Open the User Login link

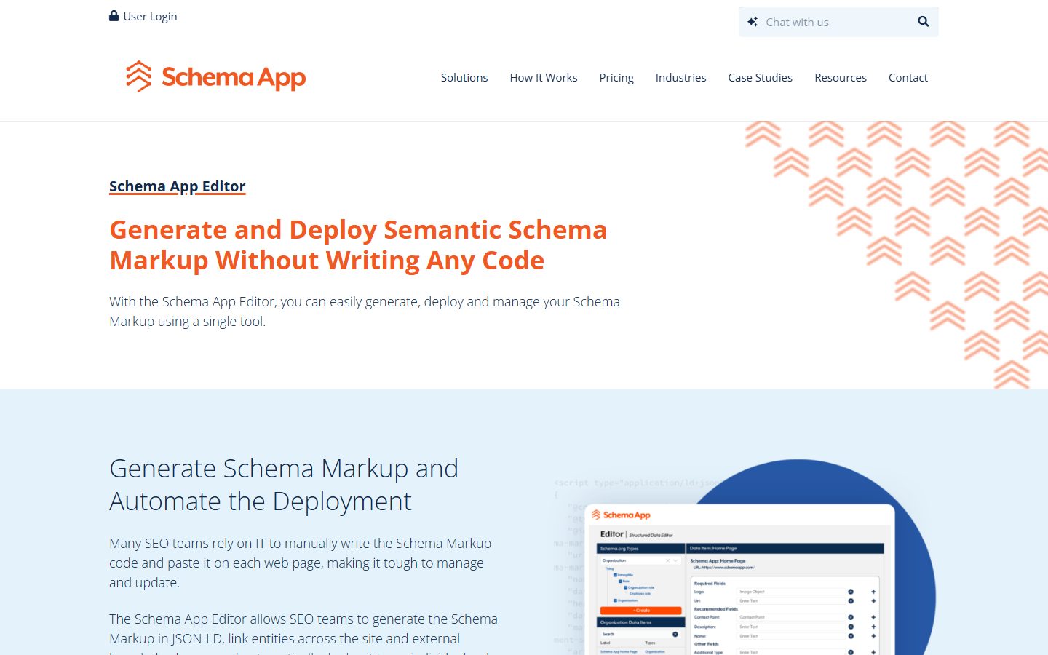[x=150, y=16]
